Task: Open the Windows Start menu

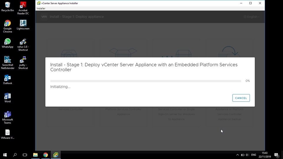Action: (5, 155)
